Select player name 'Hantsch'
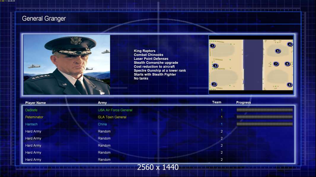The image size is (316, 177). pyautogui.click(x=31, y=124)
